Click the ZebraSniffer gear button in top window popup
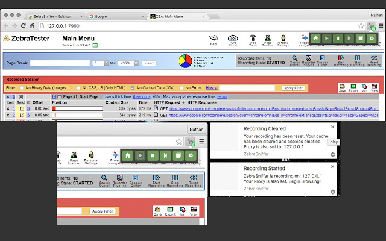 click(372, 39)
